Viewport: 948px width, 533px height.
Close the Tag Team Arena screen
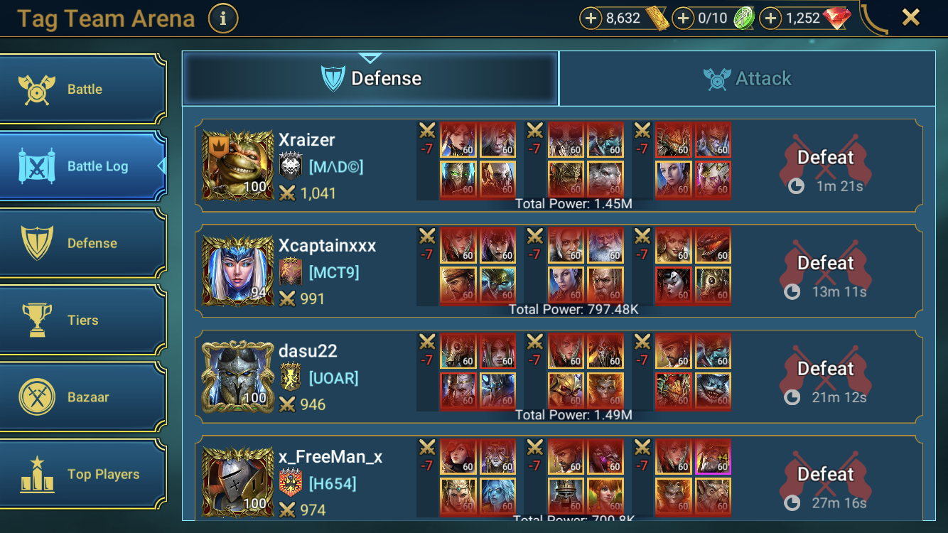(x=910, y=18)
